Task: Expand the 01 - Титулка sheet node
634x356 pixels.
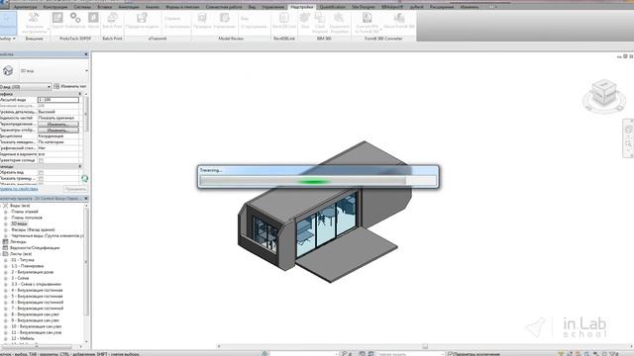Action: click(6, 260)
